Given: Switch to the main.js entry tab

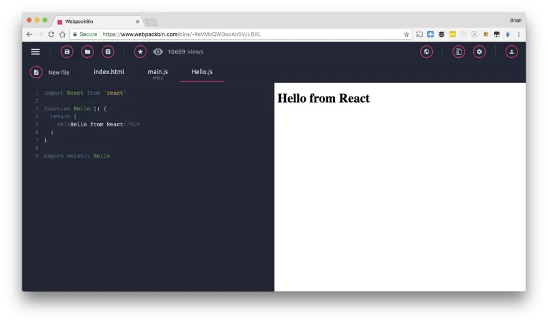Looking at the screenshot, I should 158,73.
